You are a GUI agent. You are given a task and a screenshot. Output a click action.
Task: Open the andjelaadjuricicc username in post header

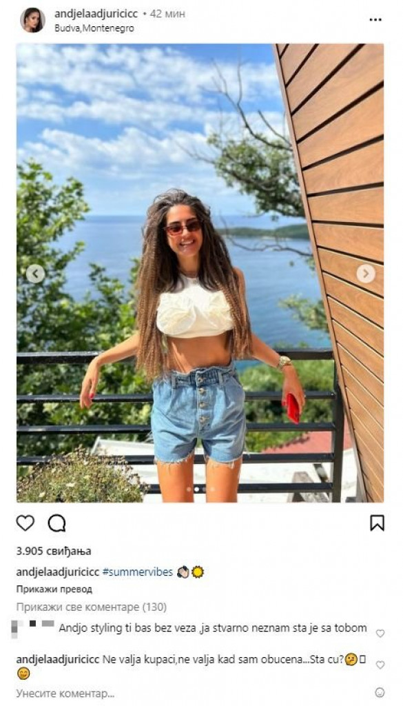pos(96,14)
